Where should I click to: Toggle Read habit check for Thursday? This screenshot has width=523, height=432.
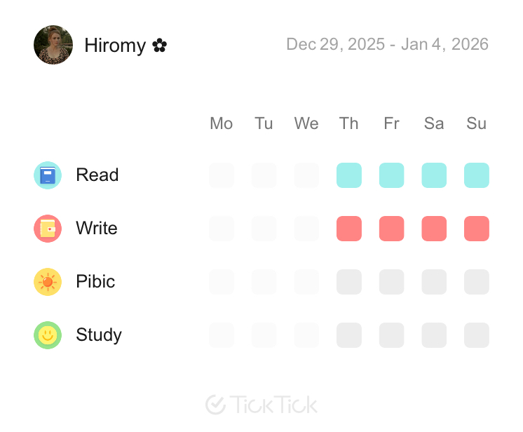[349, 175]
